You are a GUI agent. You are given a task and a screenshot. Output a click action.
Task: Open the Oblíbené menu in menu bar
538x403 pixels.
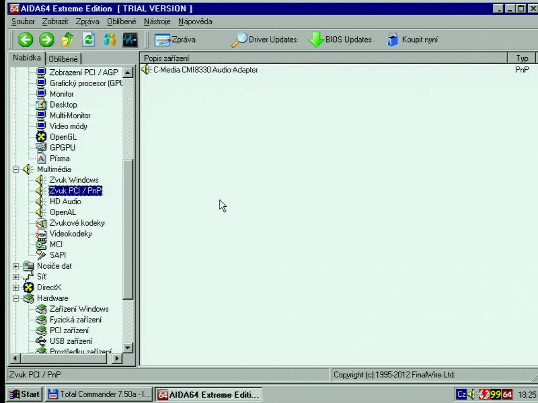[x=121, y=22]
